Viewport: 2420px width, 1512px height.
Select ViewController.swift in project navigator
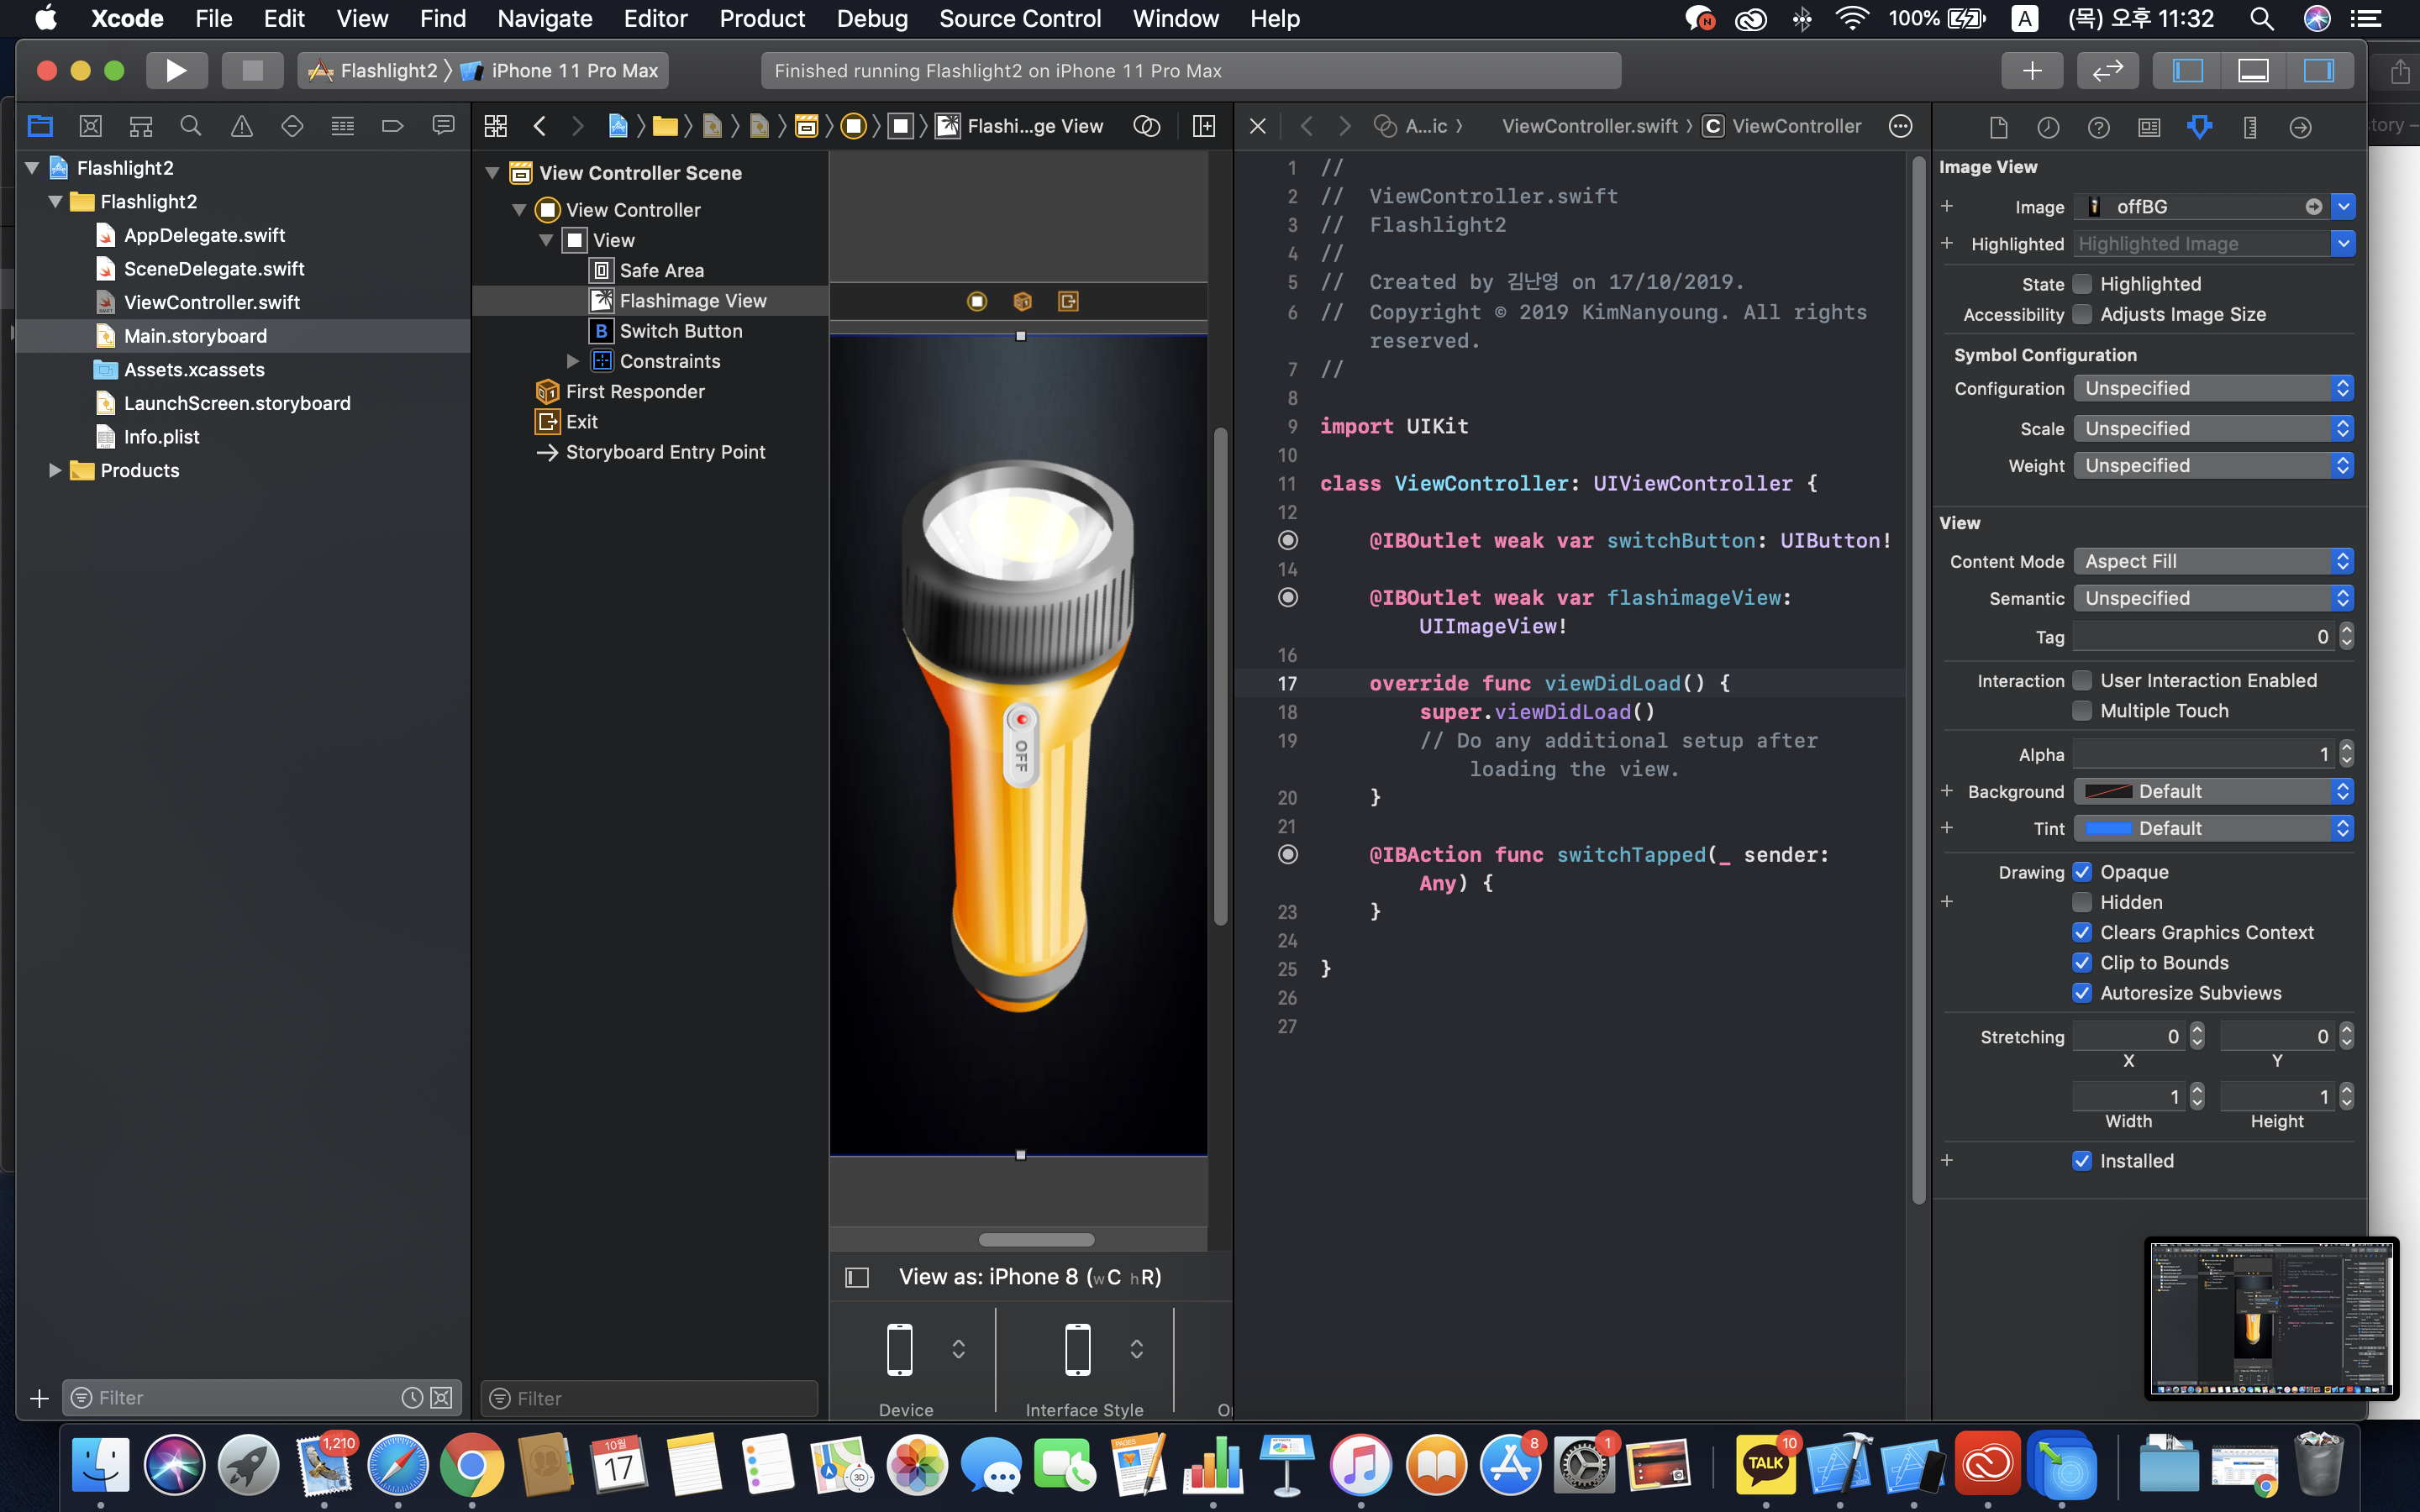211,302
